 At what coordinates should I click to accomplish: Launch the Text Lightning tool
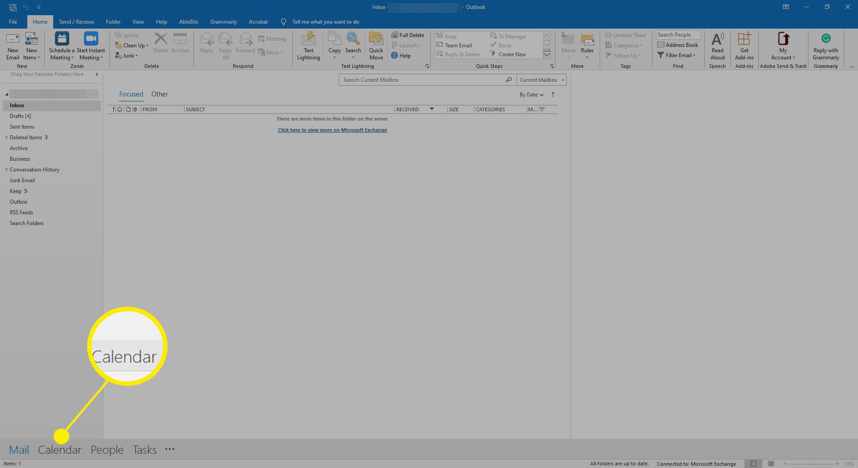coord(308,46)
